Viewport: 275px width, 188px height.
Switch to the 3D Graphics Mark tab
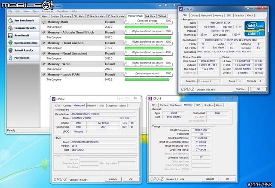tap(116, 16)
